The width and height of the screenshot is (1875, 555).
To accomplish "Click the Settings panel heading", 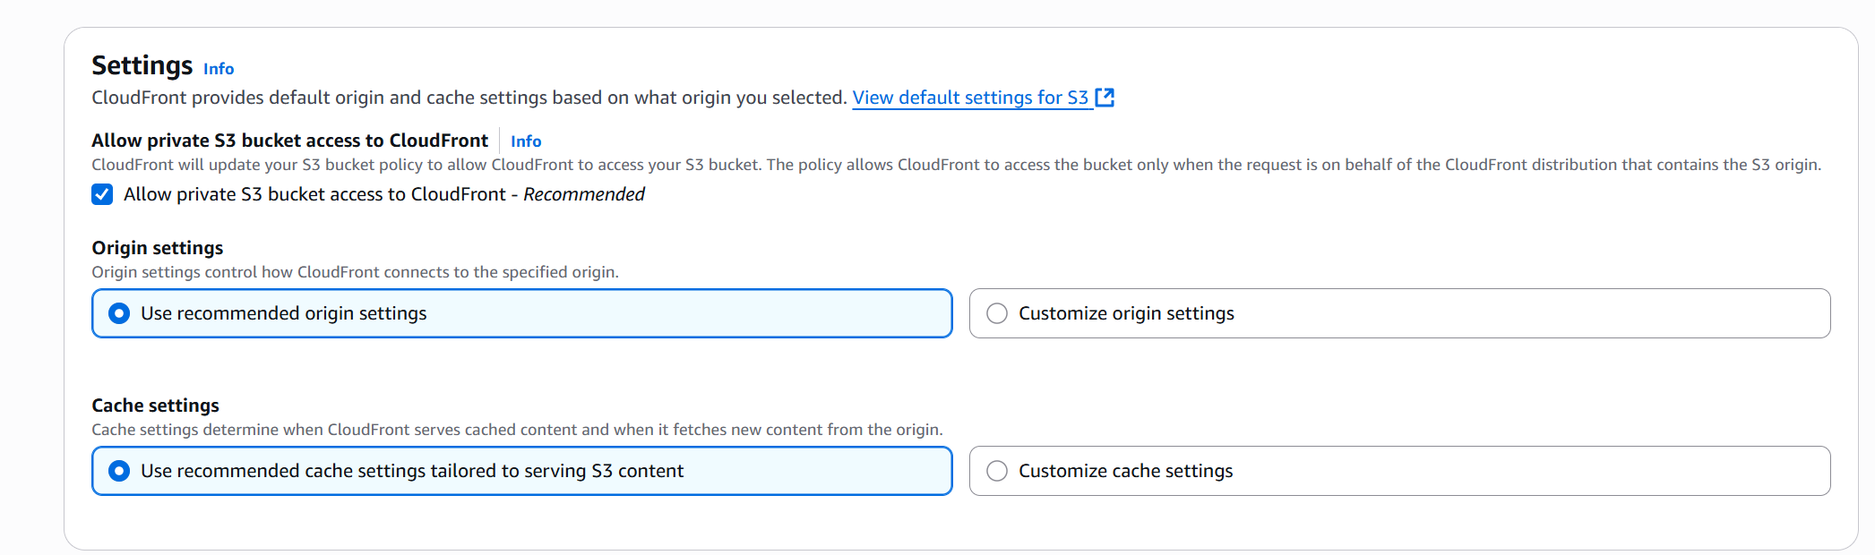I will coord(142,65).
